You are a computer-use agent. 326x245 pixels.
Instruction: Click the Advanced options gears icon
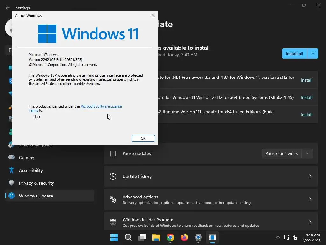tap(113, 199)
